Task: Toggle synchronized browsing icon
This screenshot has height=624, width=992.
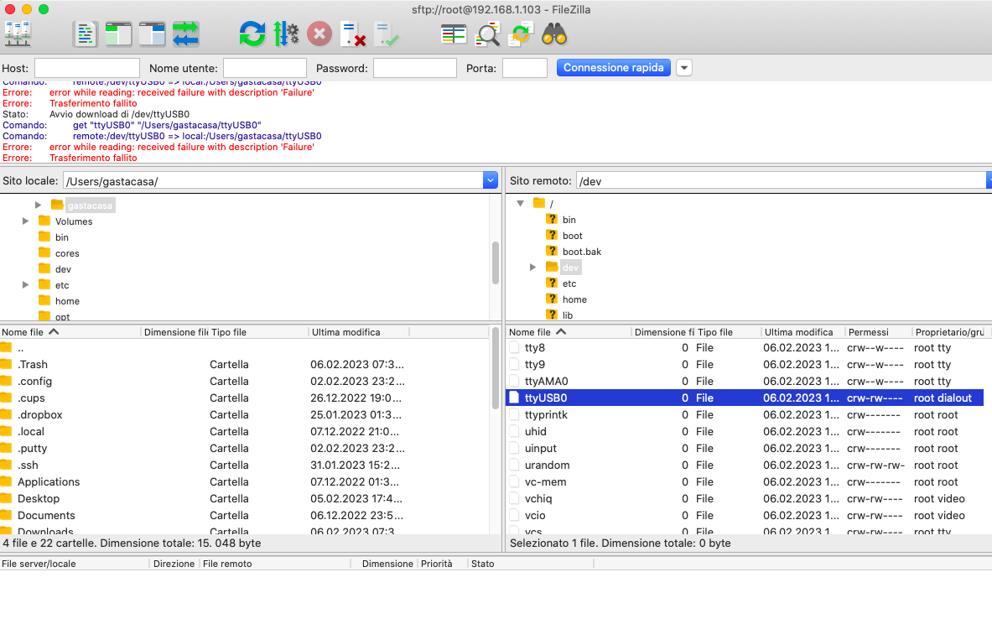Action: pyautogui.click(x=521, y=34)
